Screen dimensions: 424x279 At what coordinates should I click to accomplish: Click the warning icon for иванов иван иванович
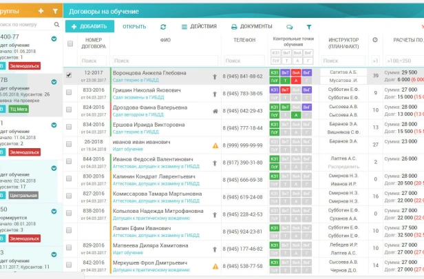tap(215, 145)
